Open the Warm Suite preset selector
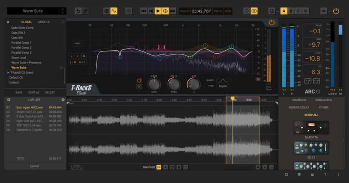 click(x=33, y=11)
